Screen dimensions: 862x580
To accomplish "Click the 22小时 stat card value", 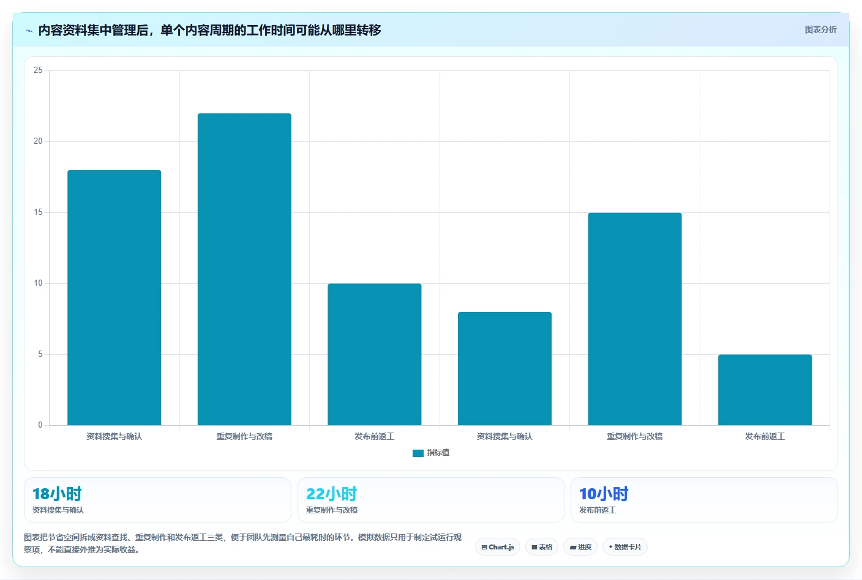I will pos(331,494).
